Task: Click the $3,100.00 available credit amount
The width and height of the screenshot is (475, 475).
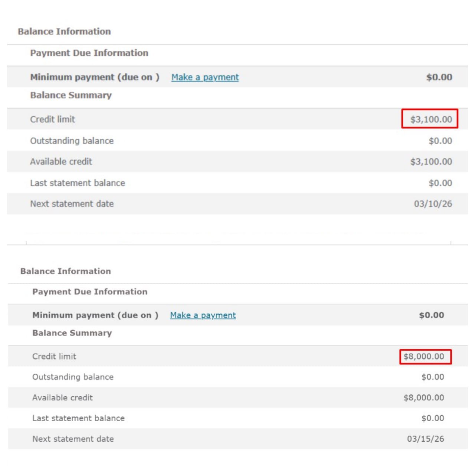Action: click(431, 161)
